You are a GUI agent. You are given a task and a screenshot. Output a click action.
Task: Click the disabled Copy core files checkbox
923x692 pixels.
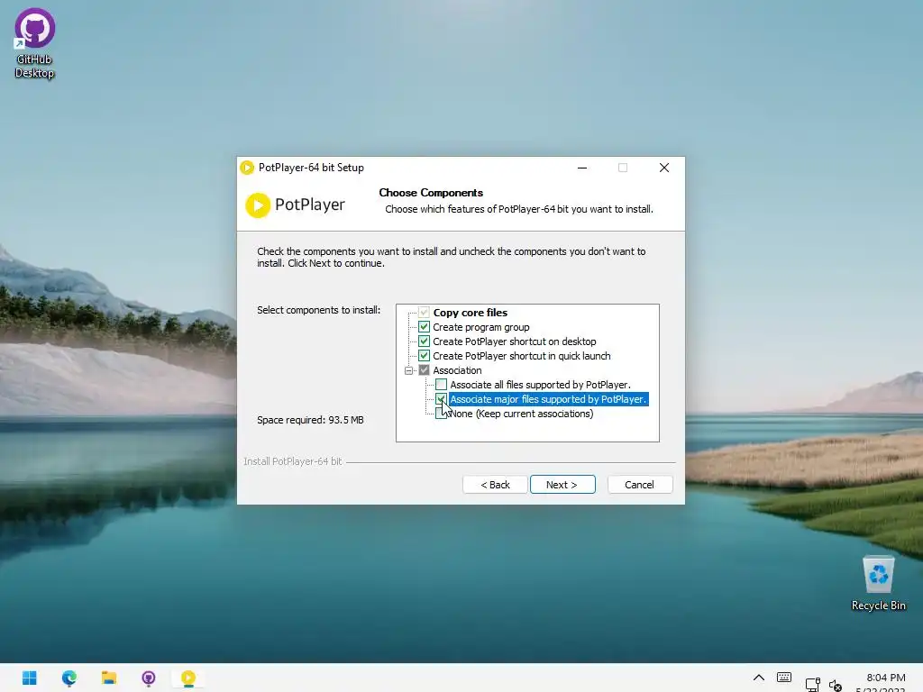tap(424, 313)
